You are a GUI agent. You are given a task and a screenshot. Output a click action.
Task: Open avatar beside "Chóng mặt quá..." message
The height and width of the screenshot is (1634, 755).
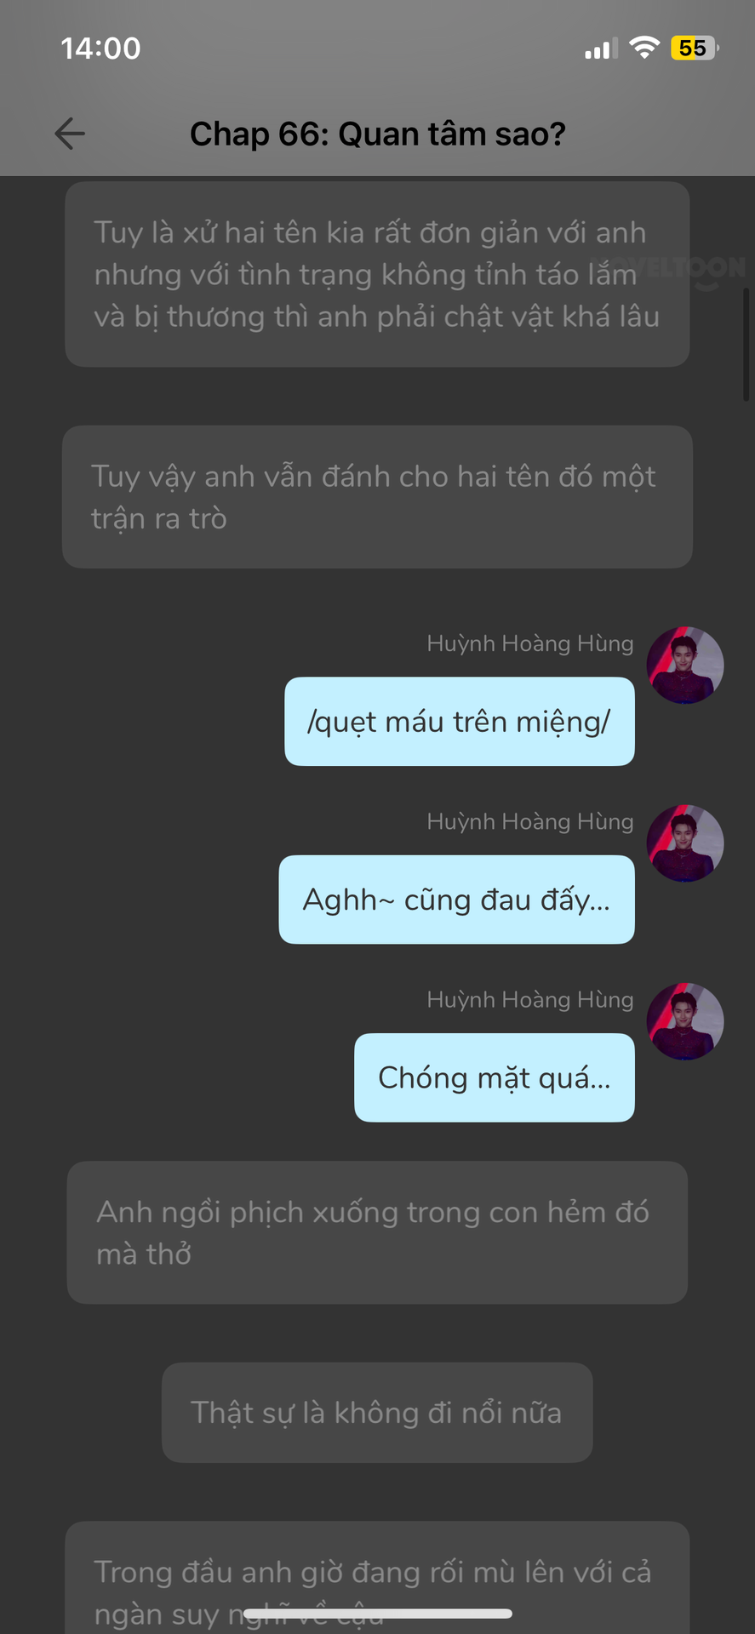685,1021
